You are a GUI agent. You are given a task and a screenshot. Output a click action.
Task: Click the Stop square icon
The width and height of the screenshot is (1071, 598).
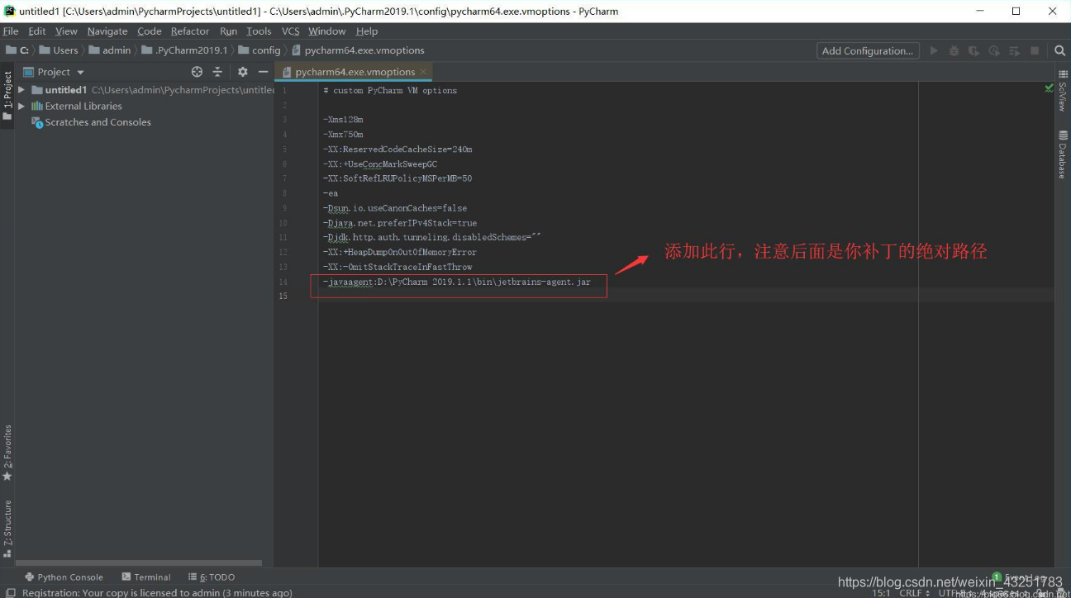point(1034,50)
